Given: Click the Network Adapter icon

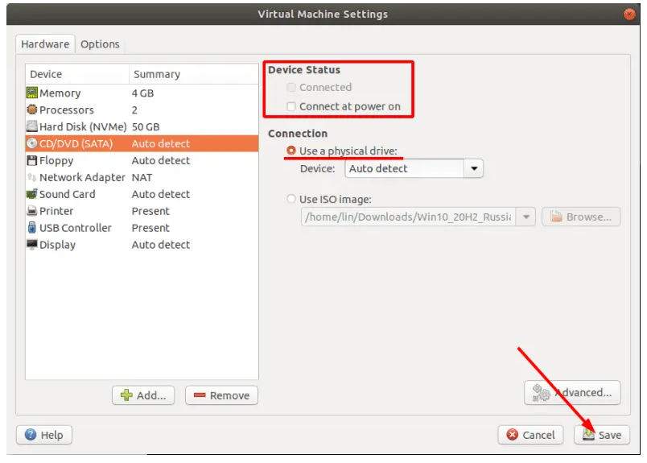Looking at the screenshot, I should point(31,177).
